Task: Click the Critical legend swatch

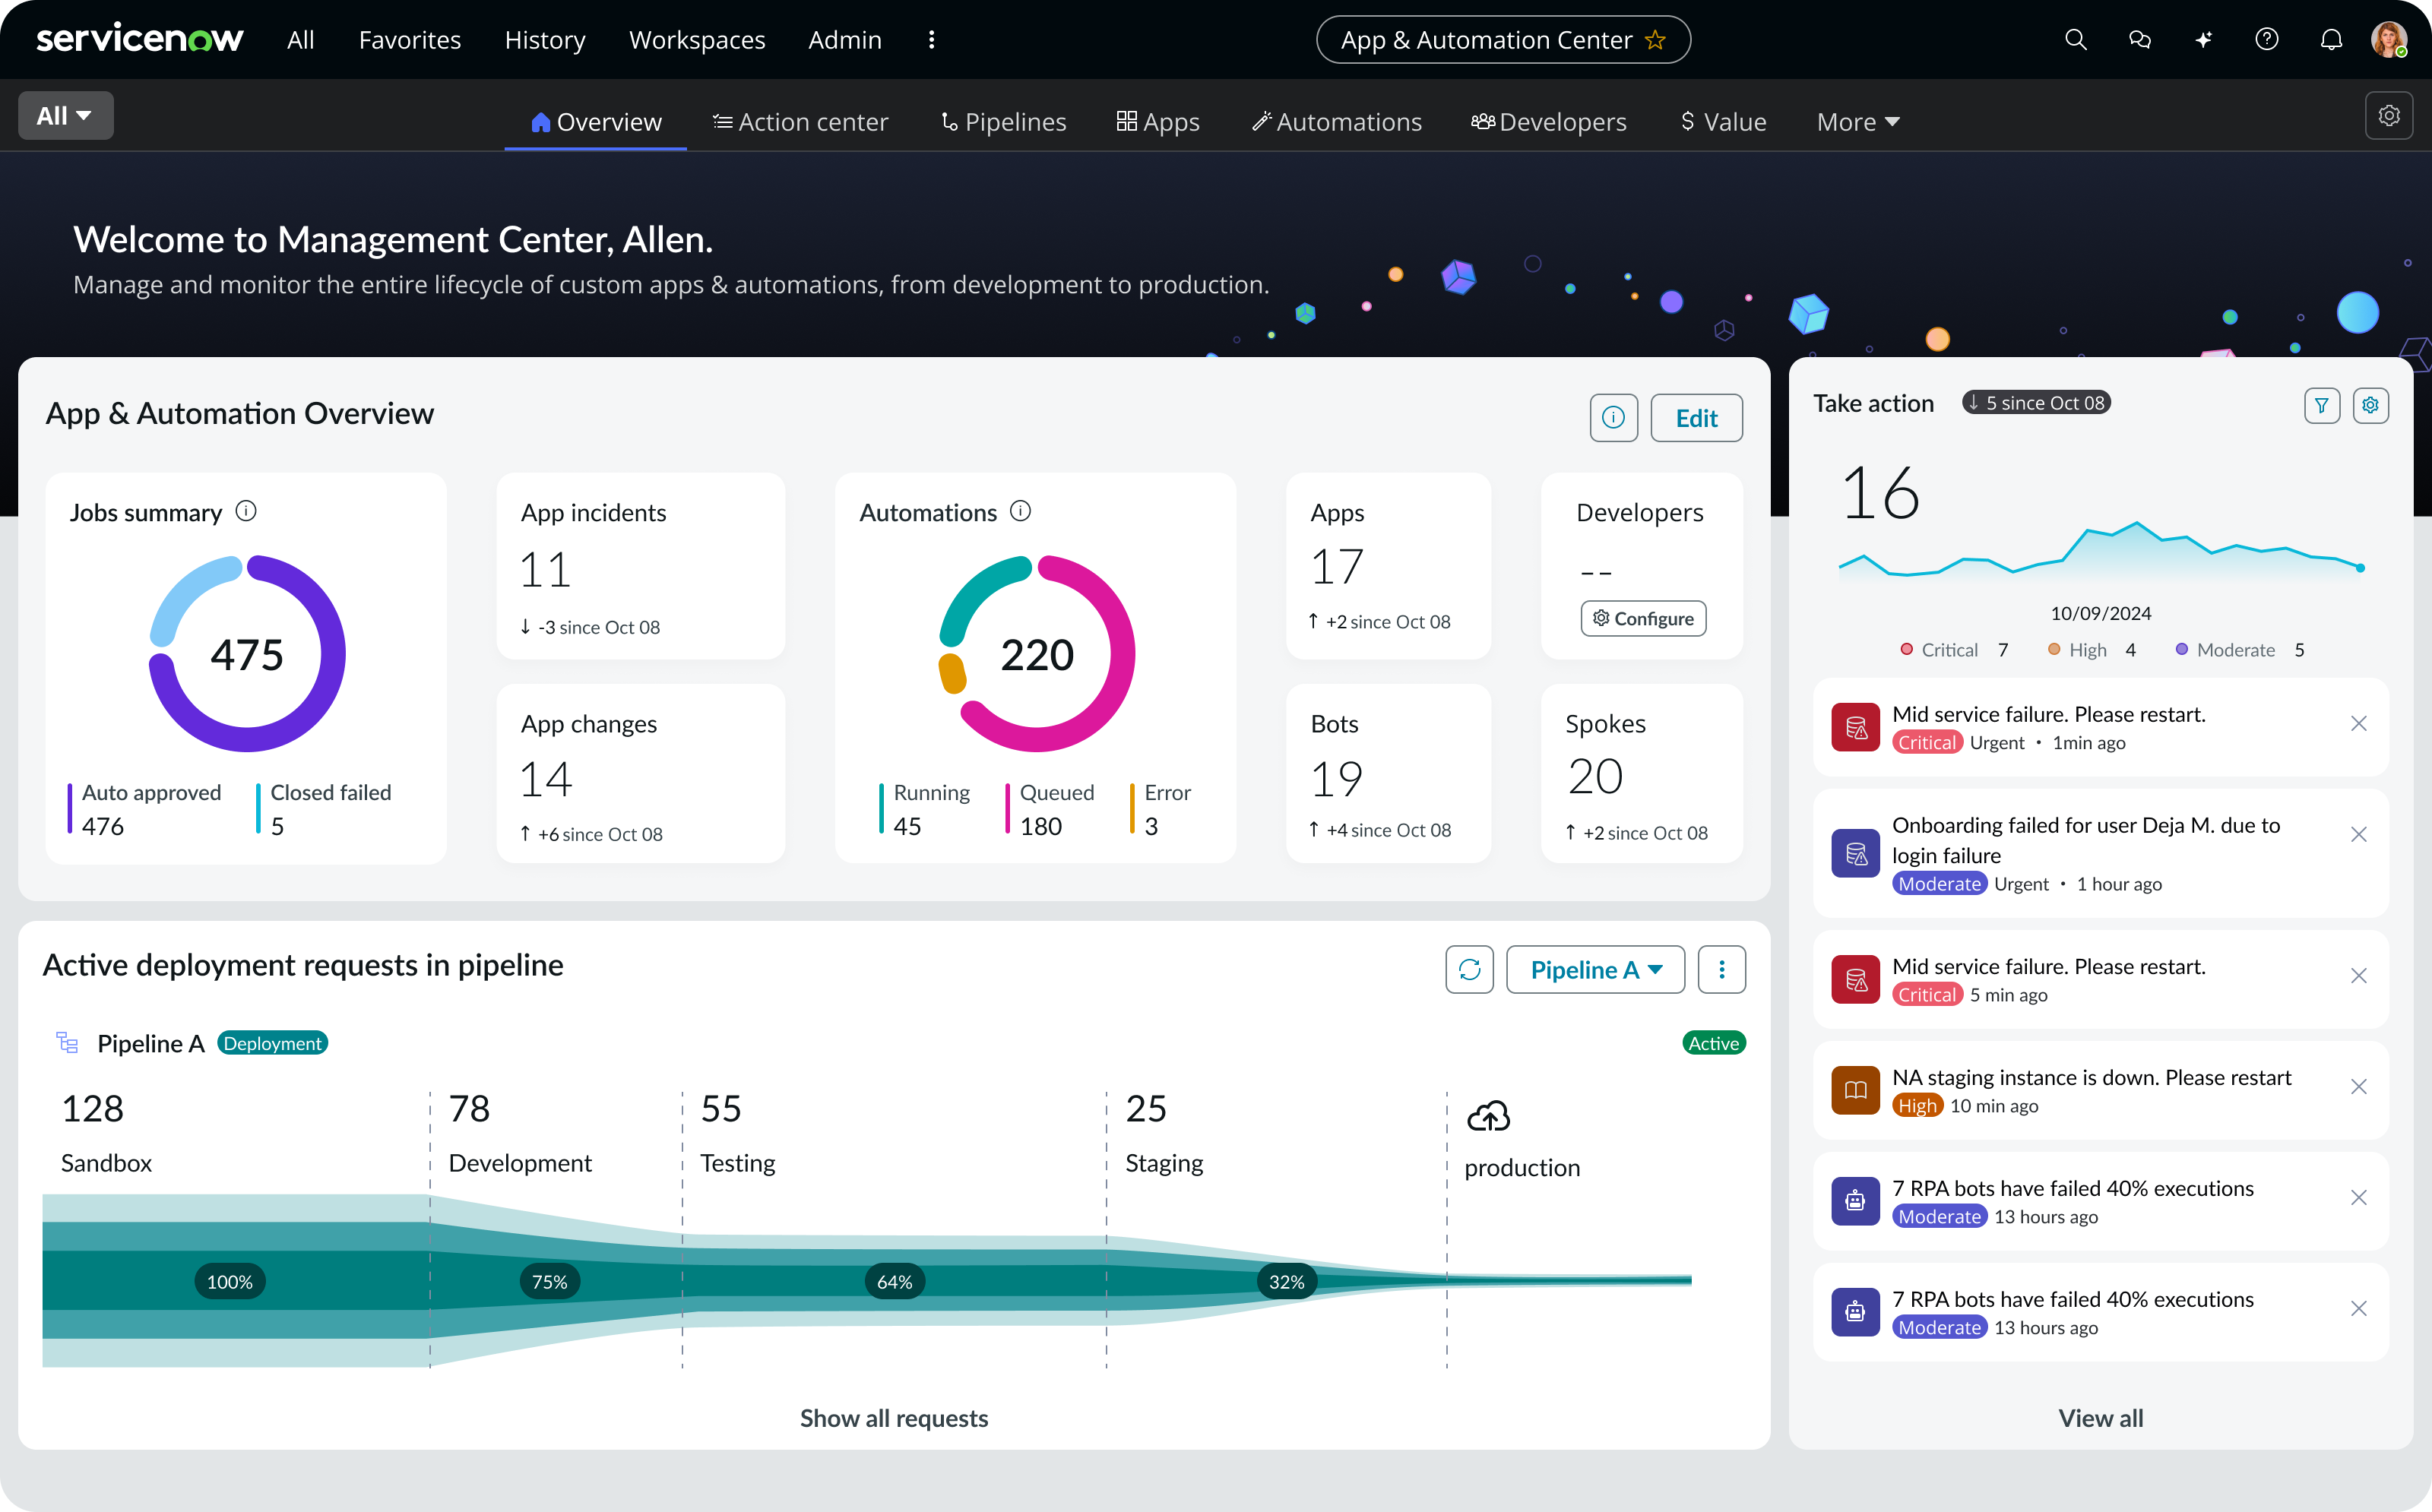Action: pyautogui.click(x=1906, y=649)
